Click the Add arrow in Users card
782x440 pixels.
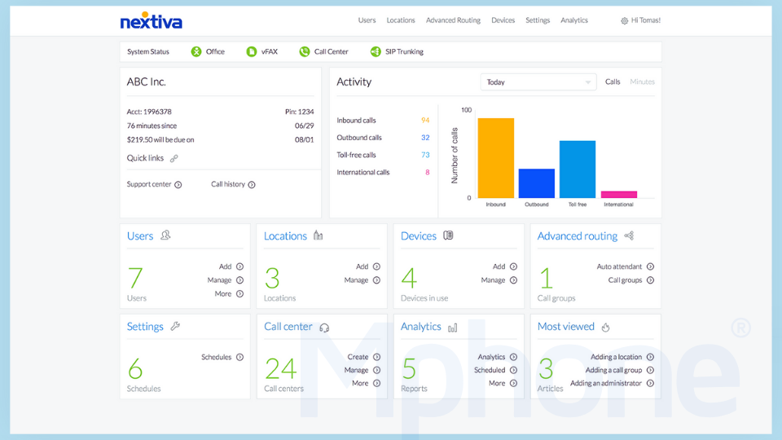pyautogui.click(x=239, y=266)
